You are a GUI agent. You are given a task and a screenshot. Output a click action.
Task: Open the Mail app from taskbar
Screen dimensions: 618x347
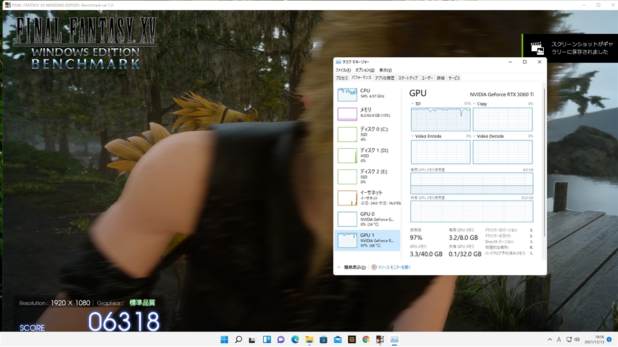tap(338, 339)
